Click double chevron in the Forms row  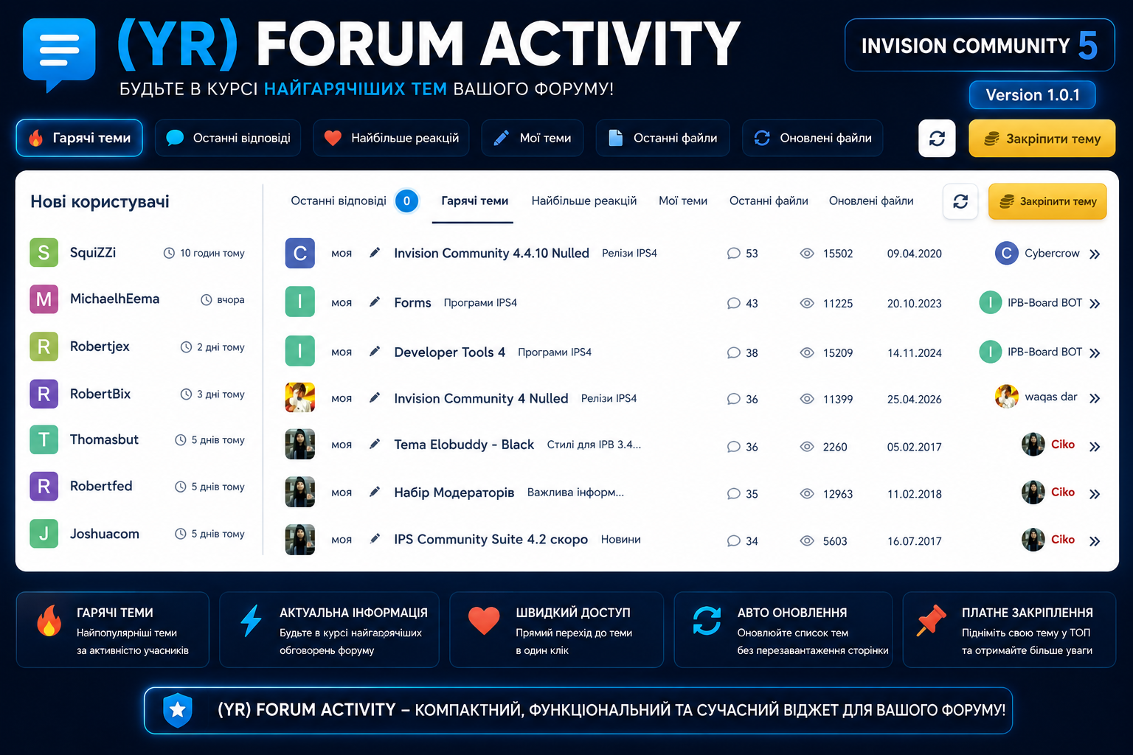(1095, 304)
